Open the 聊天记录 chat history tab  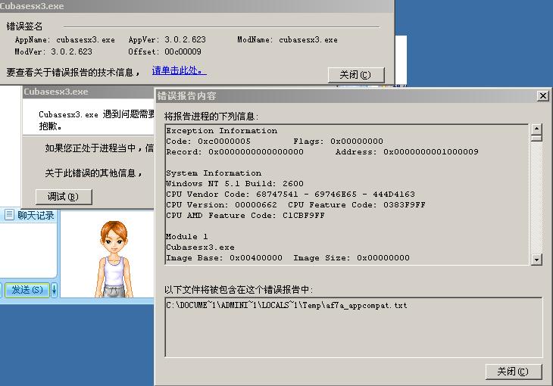point(30,215)
